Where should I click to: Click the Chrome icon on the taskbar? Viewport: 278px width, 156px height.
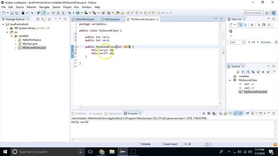point(102,152)
